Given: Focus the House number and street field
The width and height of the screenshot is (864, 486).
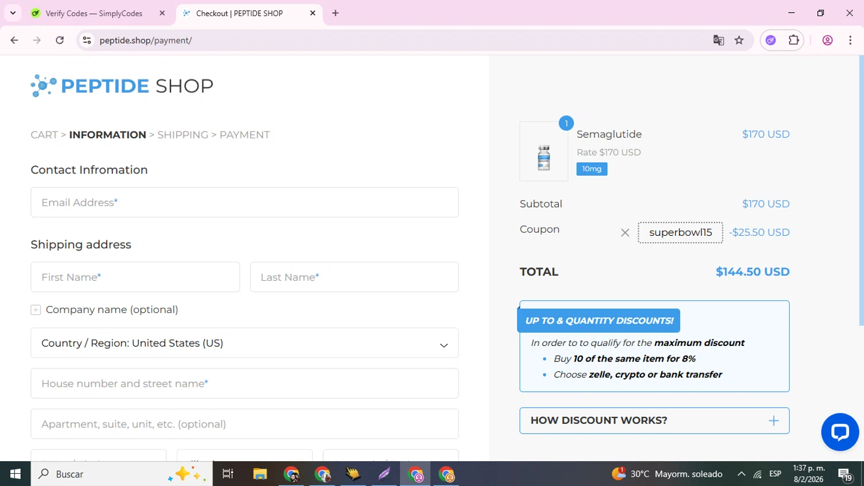Looking at the screenshot, I should pyautogui.click(x=245, y=383).
